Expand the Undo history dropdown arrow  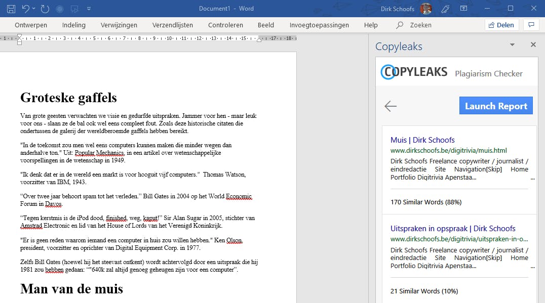(x=34, y=9)
